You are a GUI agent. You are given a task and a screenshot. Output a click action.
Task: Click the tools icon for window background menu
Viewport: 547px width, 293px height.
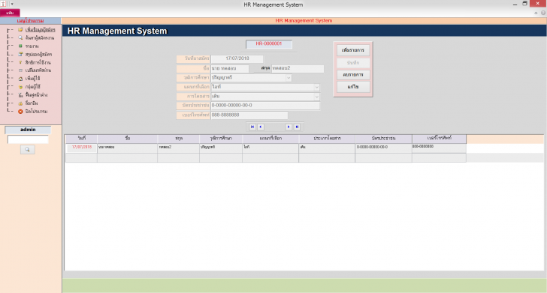(20, 95)
